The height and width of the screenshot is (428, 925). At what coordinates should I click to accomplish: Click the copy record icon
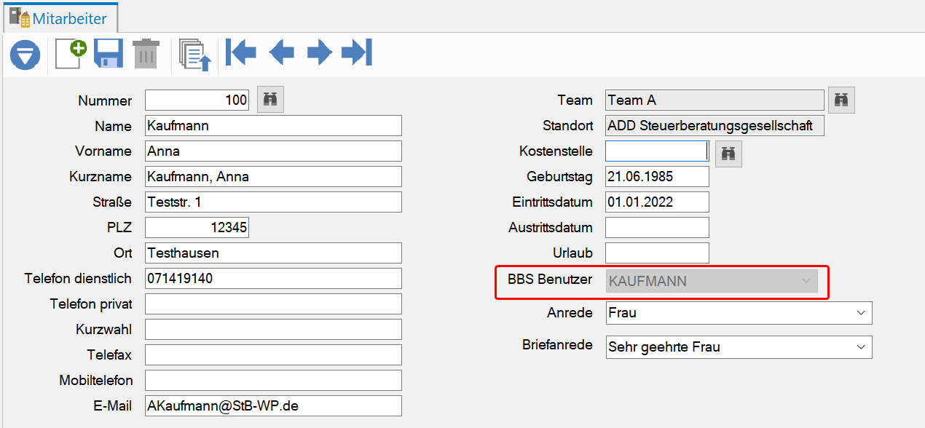coord(195,55)
